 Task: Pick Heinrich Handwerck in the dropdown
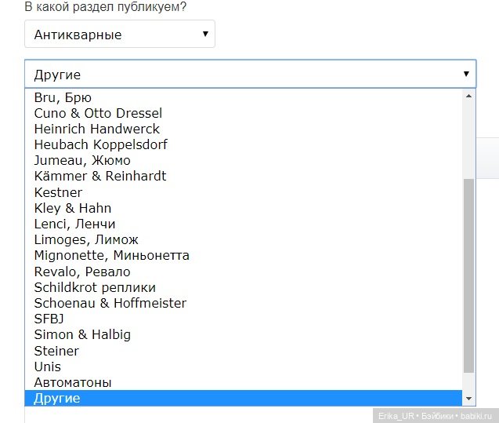[96, 129]
